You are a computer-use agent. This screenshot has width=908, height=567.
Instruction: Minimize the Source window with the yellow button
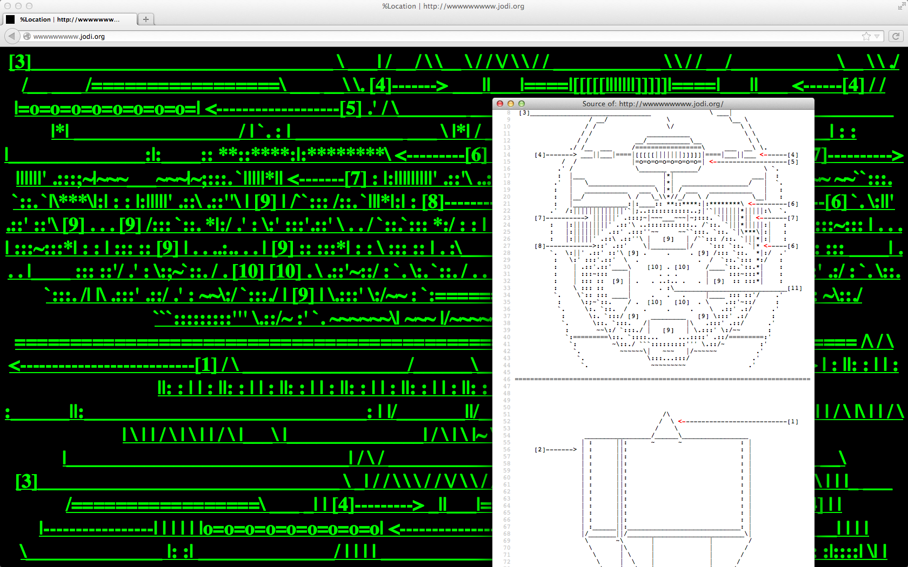[x=511, y=104]
